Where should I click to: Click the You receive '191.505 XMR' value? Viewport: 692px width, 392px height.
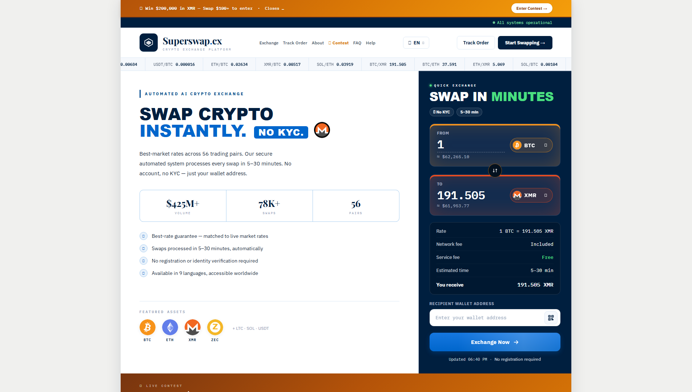535,285
